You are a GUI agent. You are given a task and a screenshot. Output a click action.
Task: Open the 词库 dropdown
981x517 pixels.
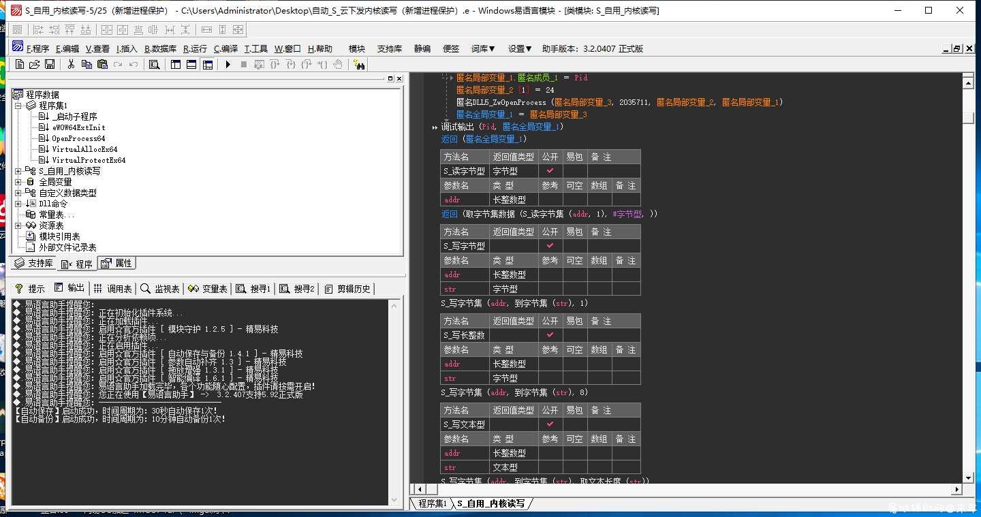click(x=483, y=48)
